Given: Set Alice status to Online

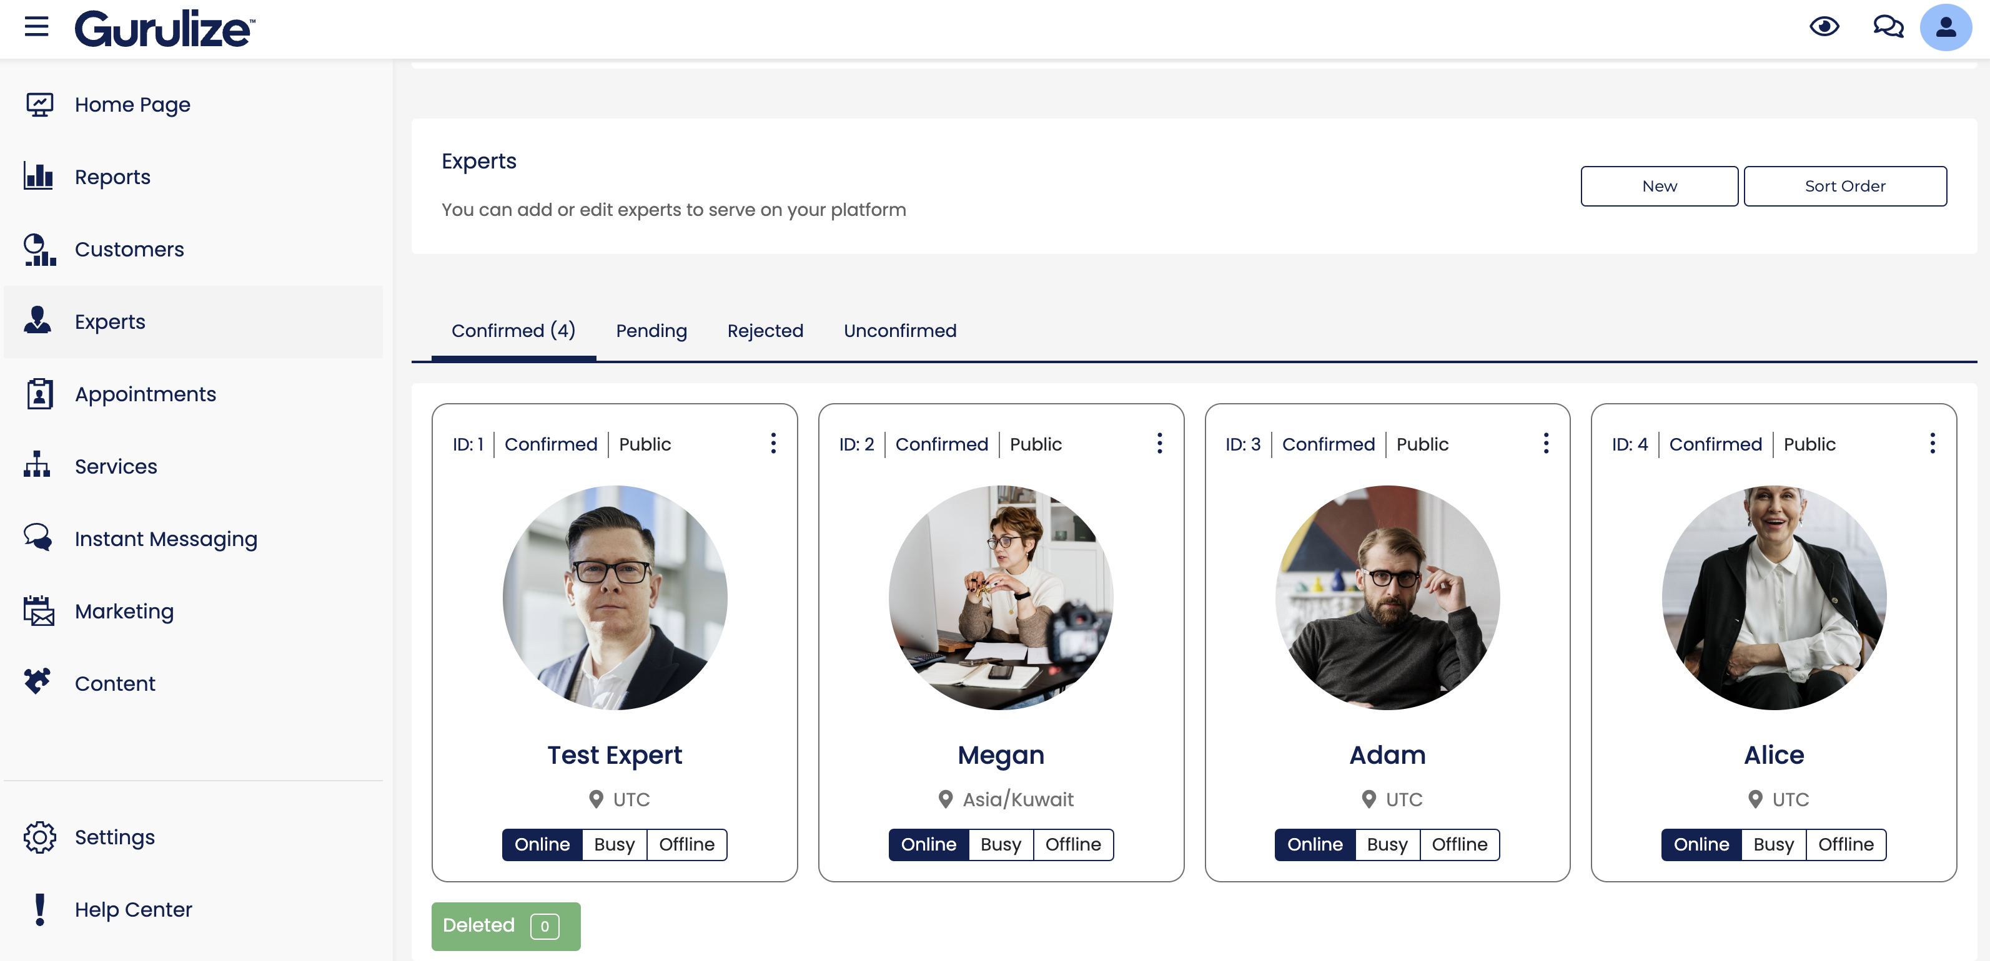Looking at the screenshot, I should coord(1701,844).
